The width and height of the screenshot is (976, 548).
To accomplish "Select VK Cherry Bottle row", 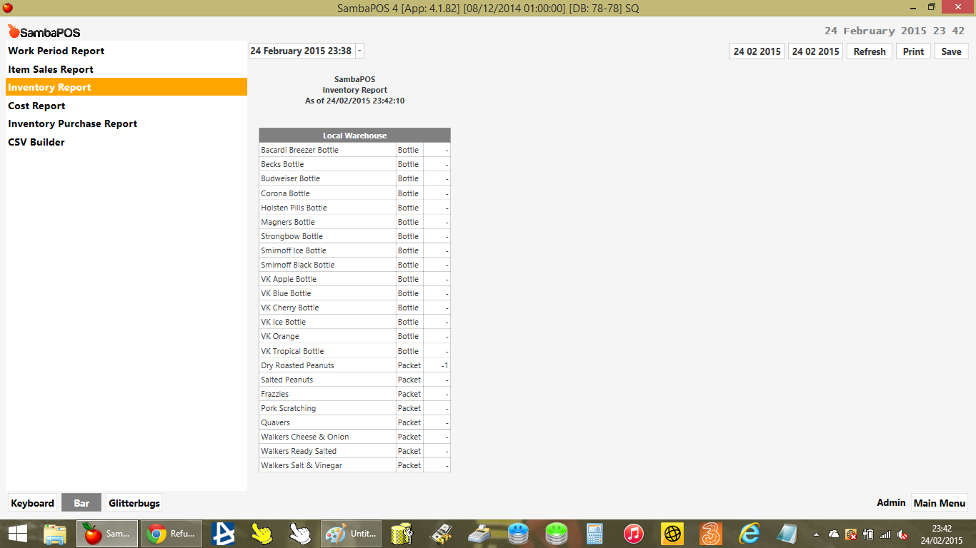I will click(354, 308).
